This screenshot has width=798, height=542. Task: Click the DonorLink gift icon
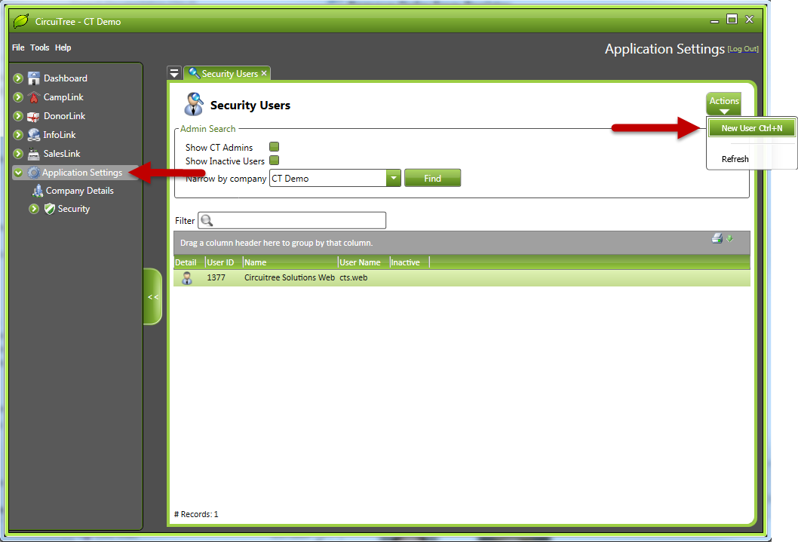34,116
